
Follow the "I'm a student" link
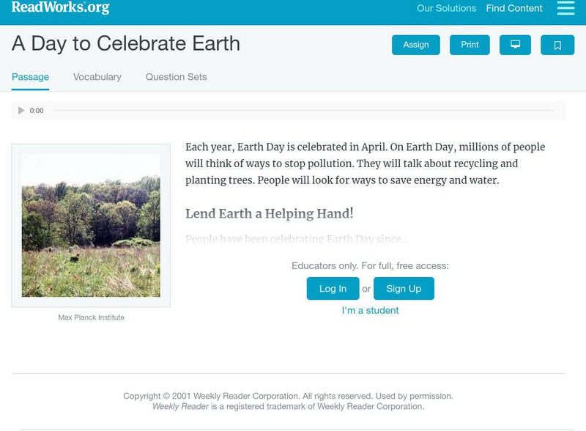coord(370,311)
